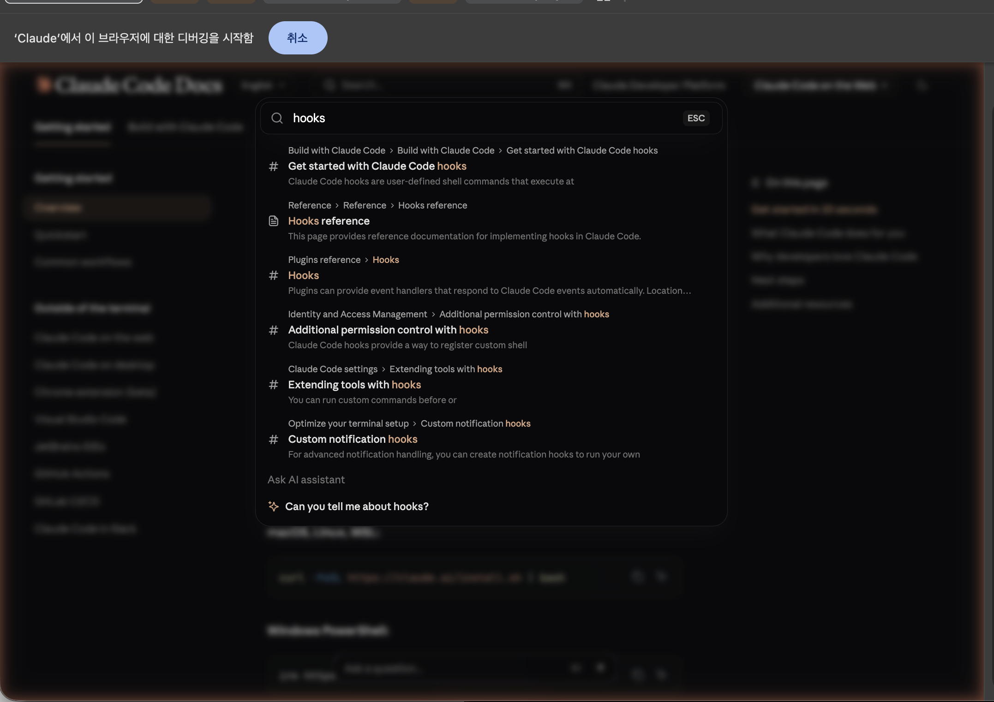This screenshot has width=994, height=702.
Task: Cancel browser debugging with the 취소 button
Action: [x=298, y=38]
